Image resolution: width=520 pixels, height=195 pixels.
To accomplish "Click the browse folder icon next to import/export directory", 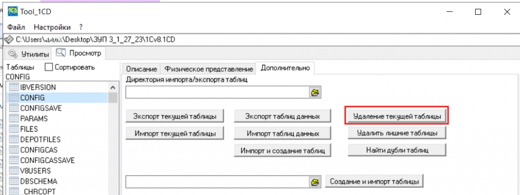I will (315, 93).
